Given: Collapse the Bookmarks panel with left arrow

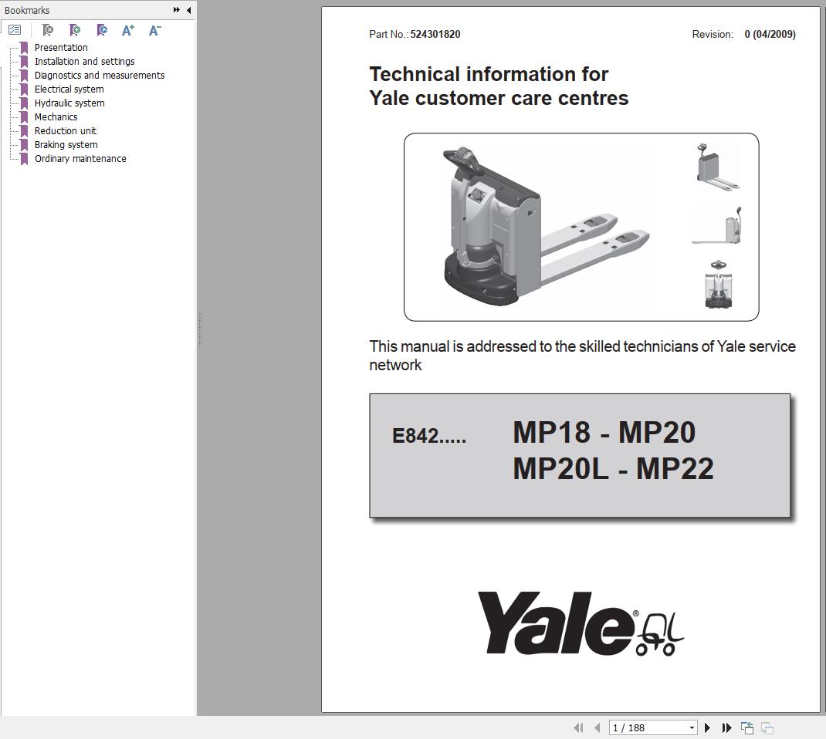Looking at the screenshot, I should click(188, 10).
